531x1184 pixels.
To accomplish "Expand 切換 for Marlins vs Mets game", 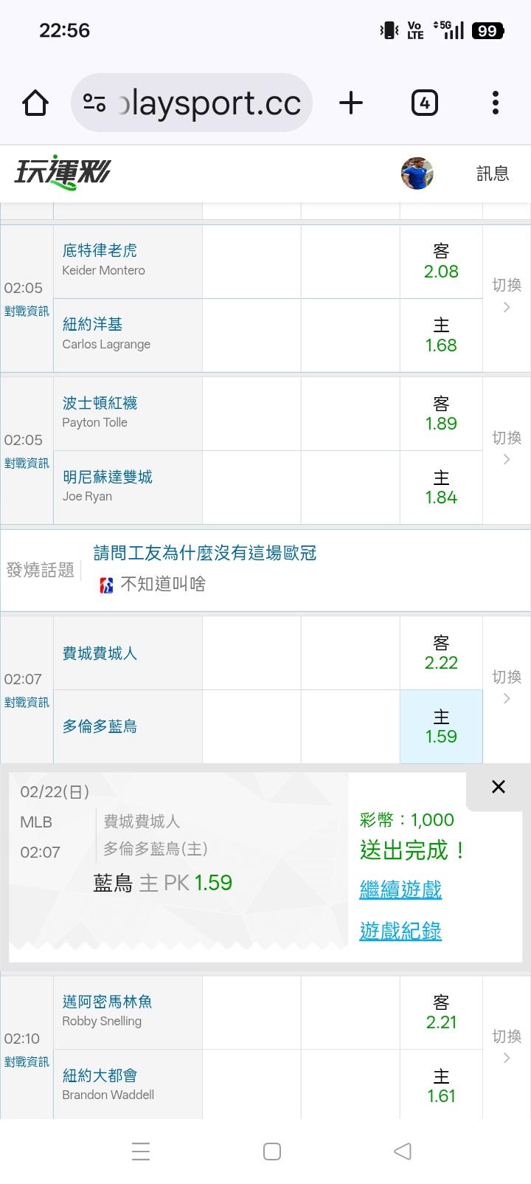I will 507,1047.
